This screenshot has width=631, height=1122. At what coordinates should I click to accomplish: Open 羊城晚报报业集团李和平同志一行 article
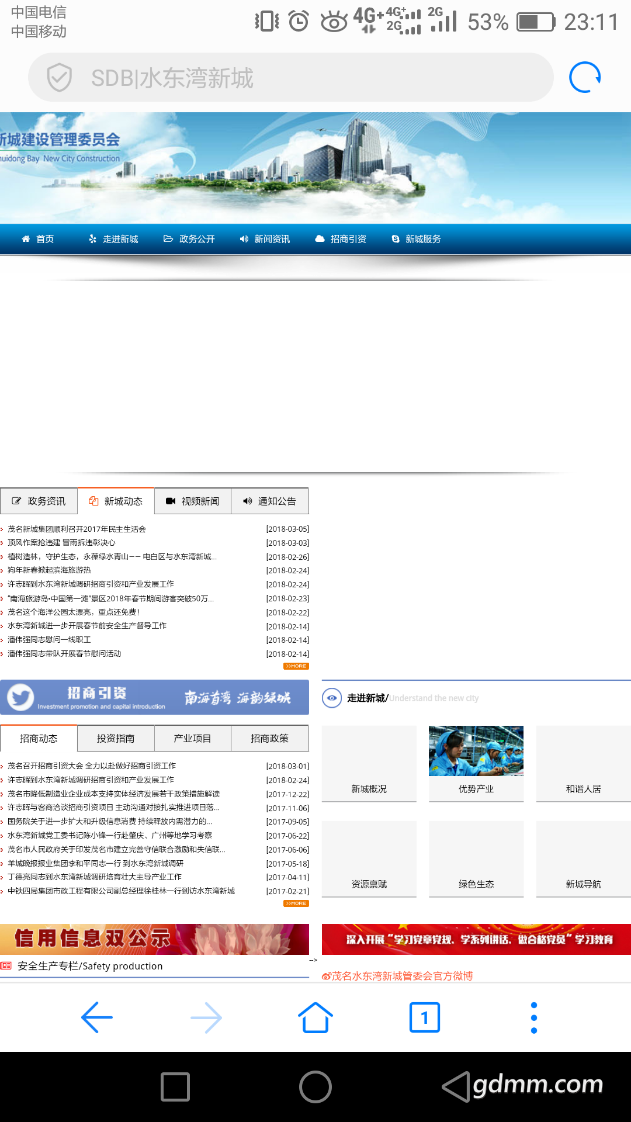(x=95, y=863)
